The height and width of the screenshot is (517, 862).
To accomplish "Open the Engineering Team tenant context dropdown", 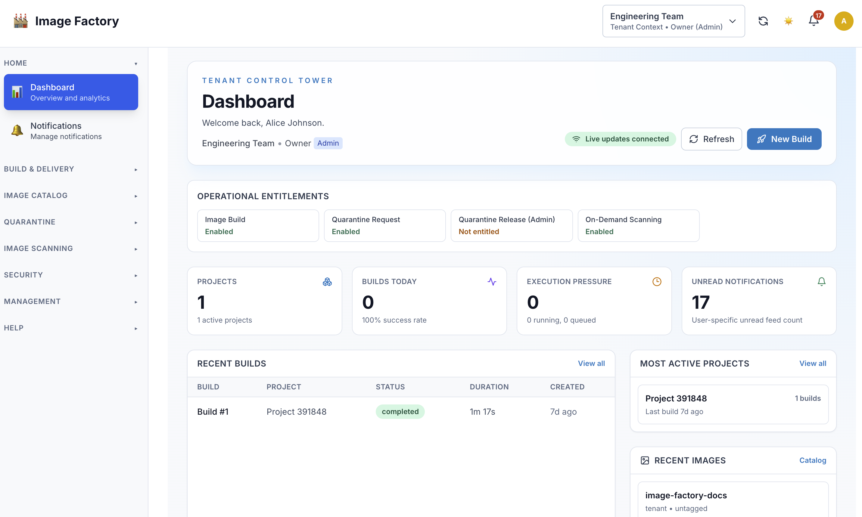I will point(673,21).
